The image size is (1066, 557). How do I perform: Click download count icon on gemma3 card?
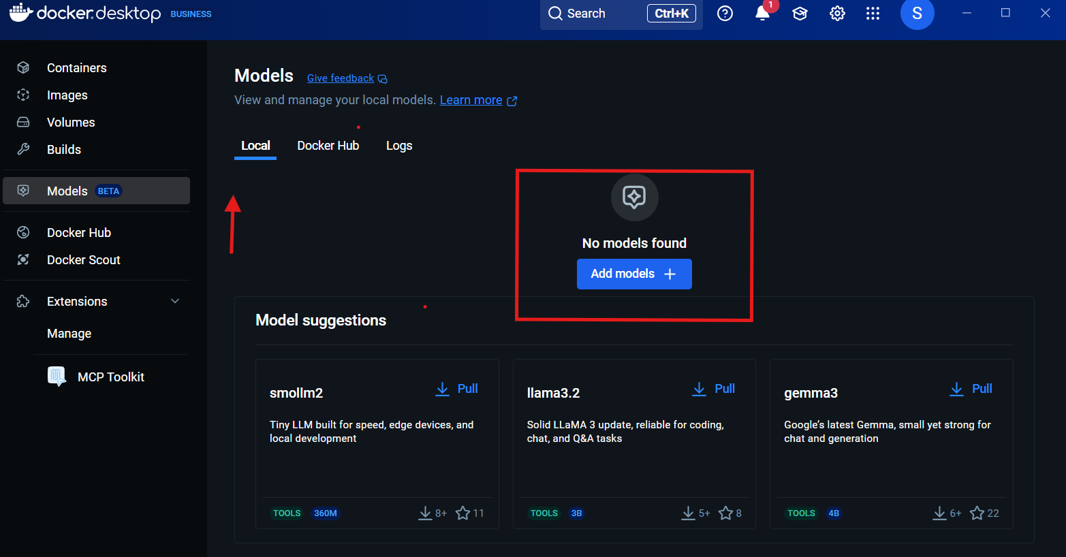[939, 513]
